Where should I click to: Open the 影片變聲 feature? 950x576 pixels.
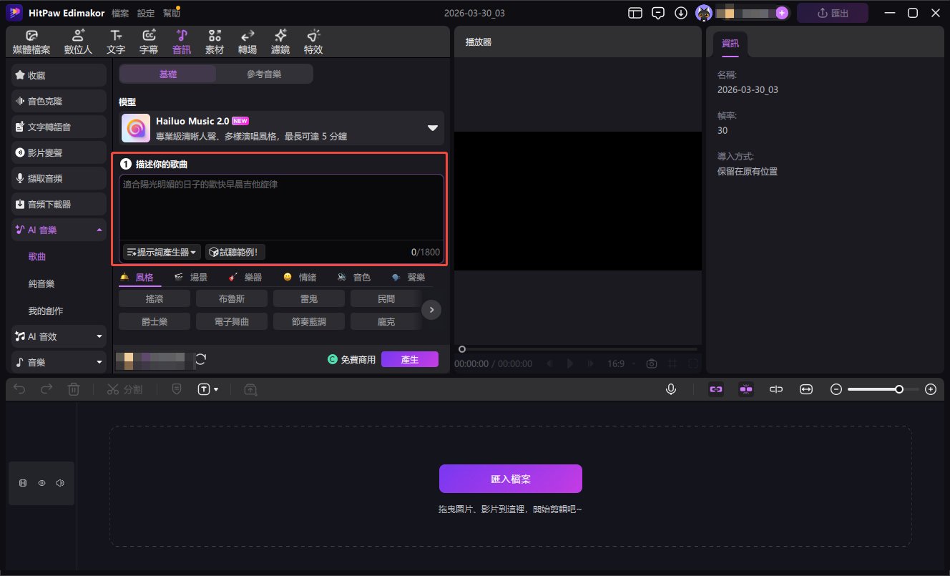tap(58, 152)
